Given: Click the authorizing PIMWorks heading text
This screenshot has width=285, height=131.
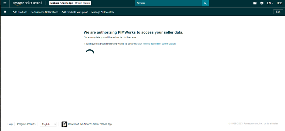Looking at the screenshot, I should [x=133, y=33].
